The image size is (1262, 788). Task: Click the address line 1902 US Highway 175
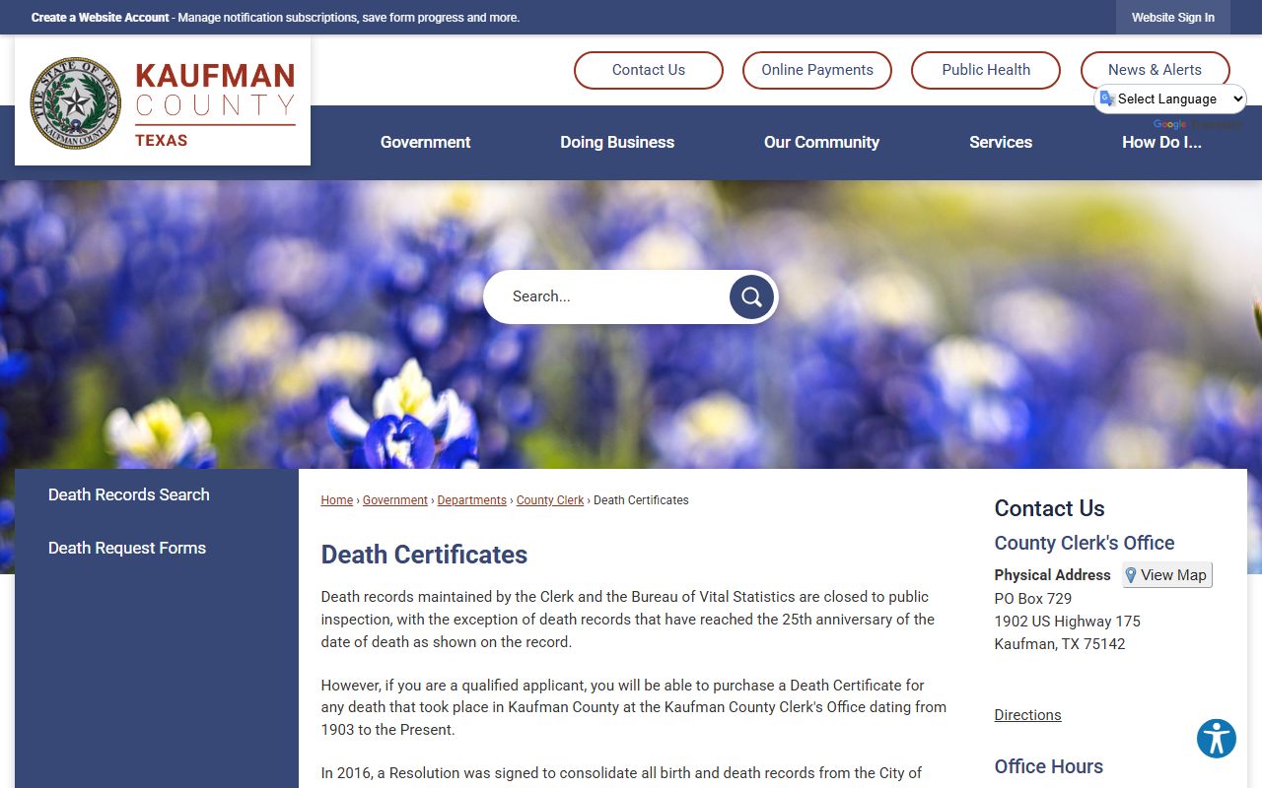coord(1067,622)
